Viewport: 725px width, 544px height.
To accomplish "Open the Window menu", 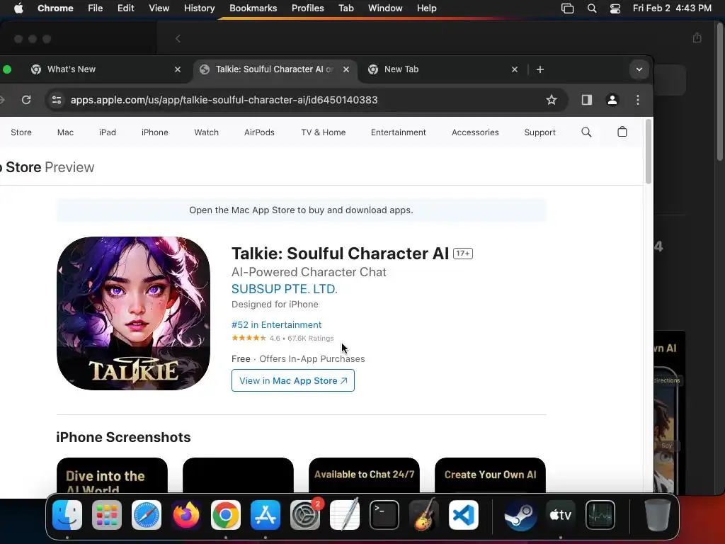I will [385, 8].
